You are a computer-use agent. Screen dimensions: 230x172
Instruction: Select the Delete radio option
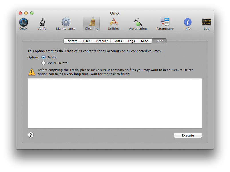click(x=43, y=57)
